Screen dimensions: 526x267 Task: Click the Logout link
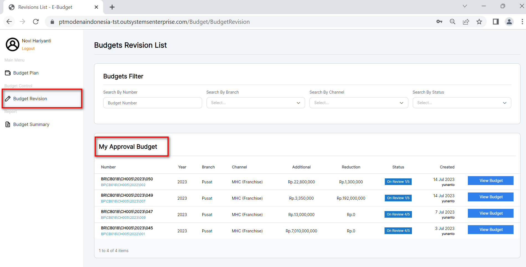(28, 48)
